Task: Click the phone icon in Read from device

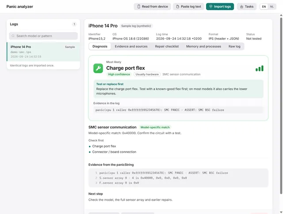Action: tap(138, 7)
